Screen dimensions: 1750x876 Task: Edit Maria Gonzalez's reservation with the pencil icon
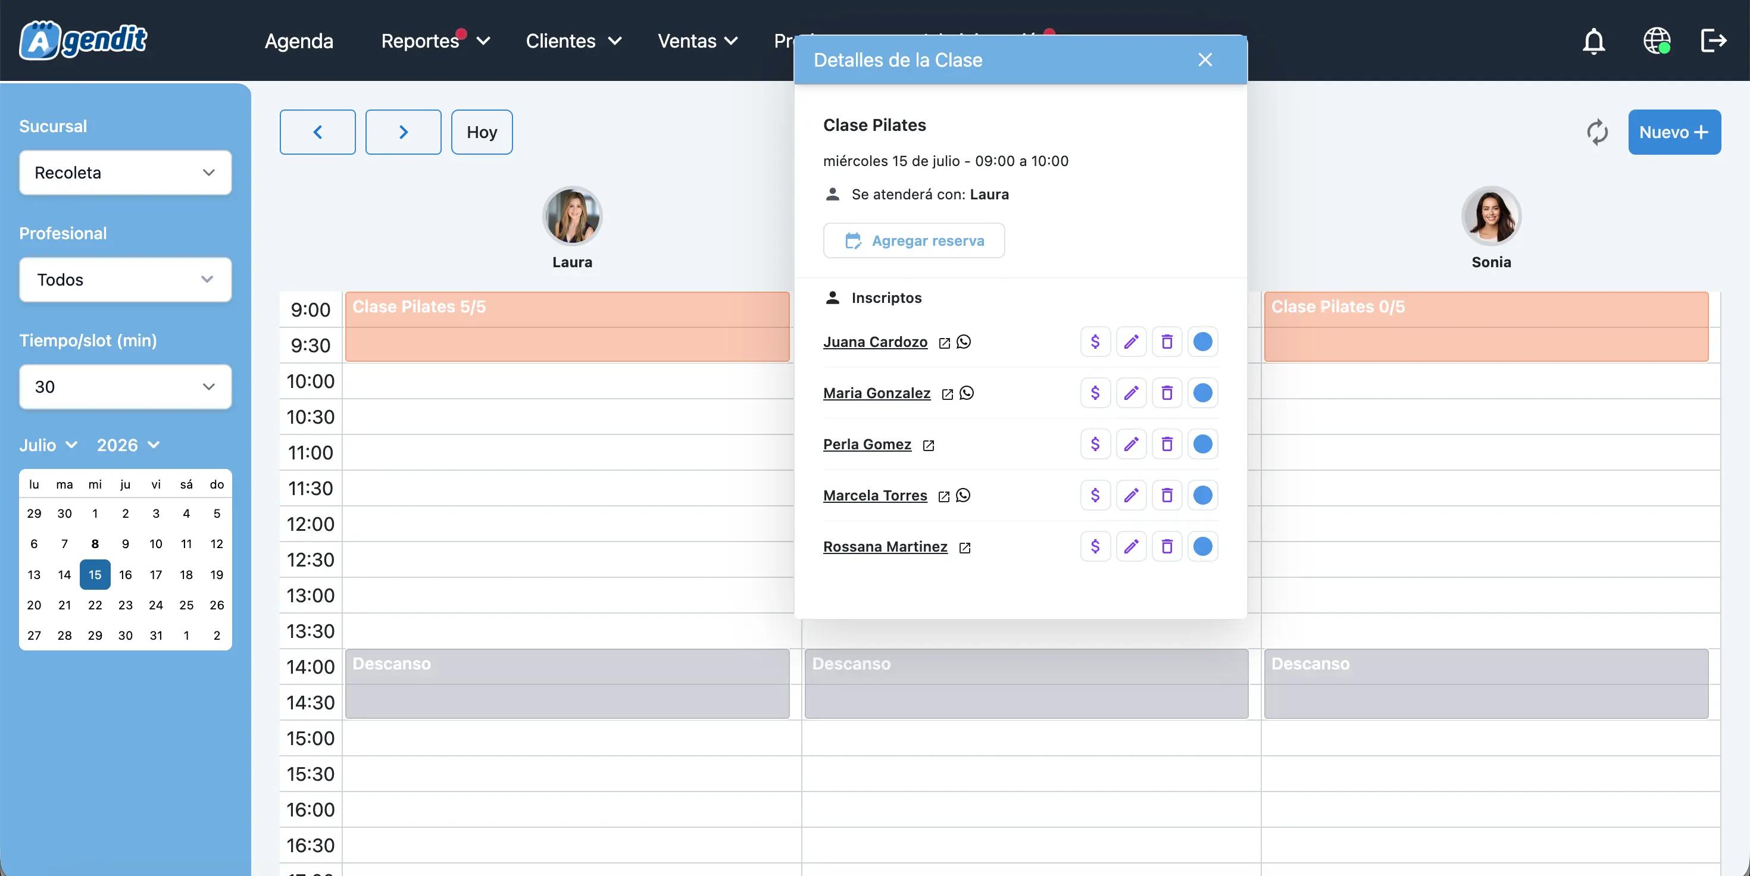(x=1131, y=393)
